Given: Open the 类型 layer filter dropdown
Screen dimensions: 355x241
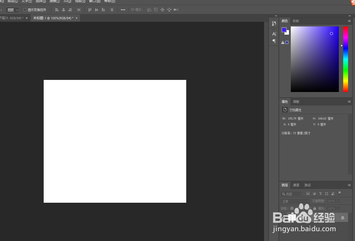Looking at the screenshot, I should [291, 194].
